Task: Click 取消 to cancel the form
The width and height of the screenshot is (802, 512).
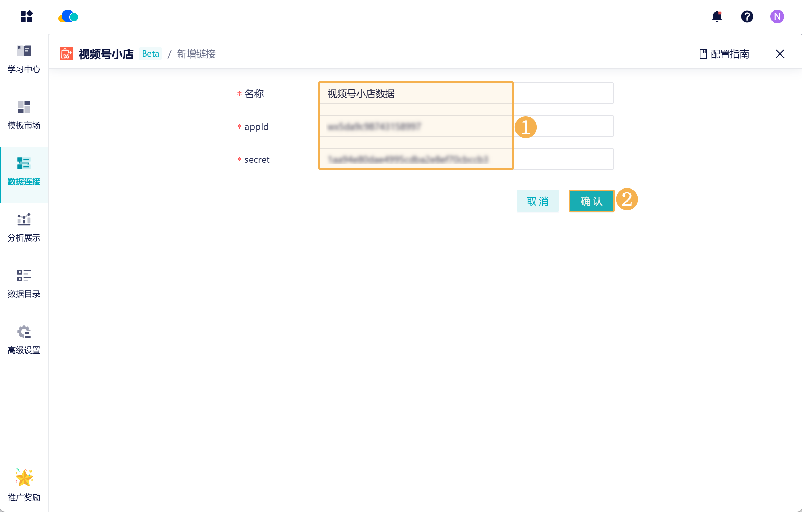Action: [537, 201]
